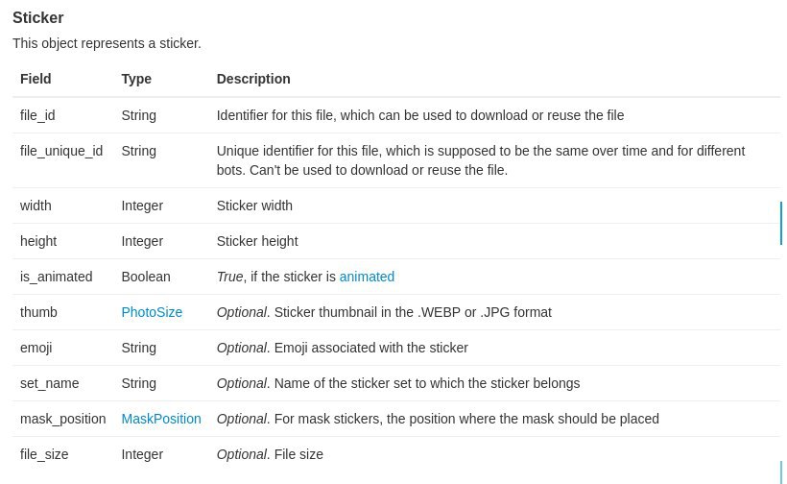Click 'This object represents a sticker' text
The height and width of the screenshot is (484, 787).
point(107,43)
